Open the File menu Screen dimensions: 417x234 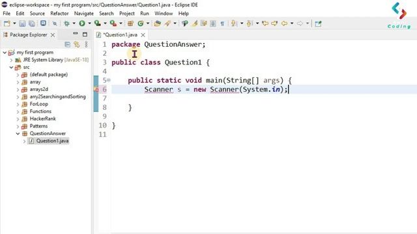[x=7, y=13]
